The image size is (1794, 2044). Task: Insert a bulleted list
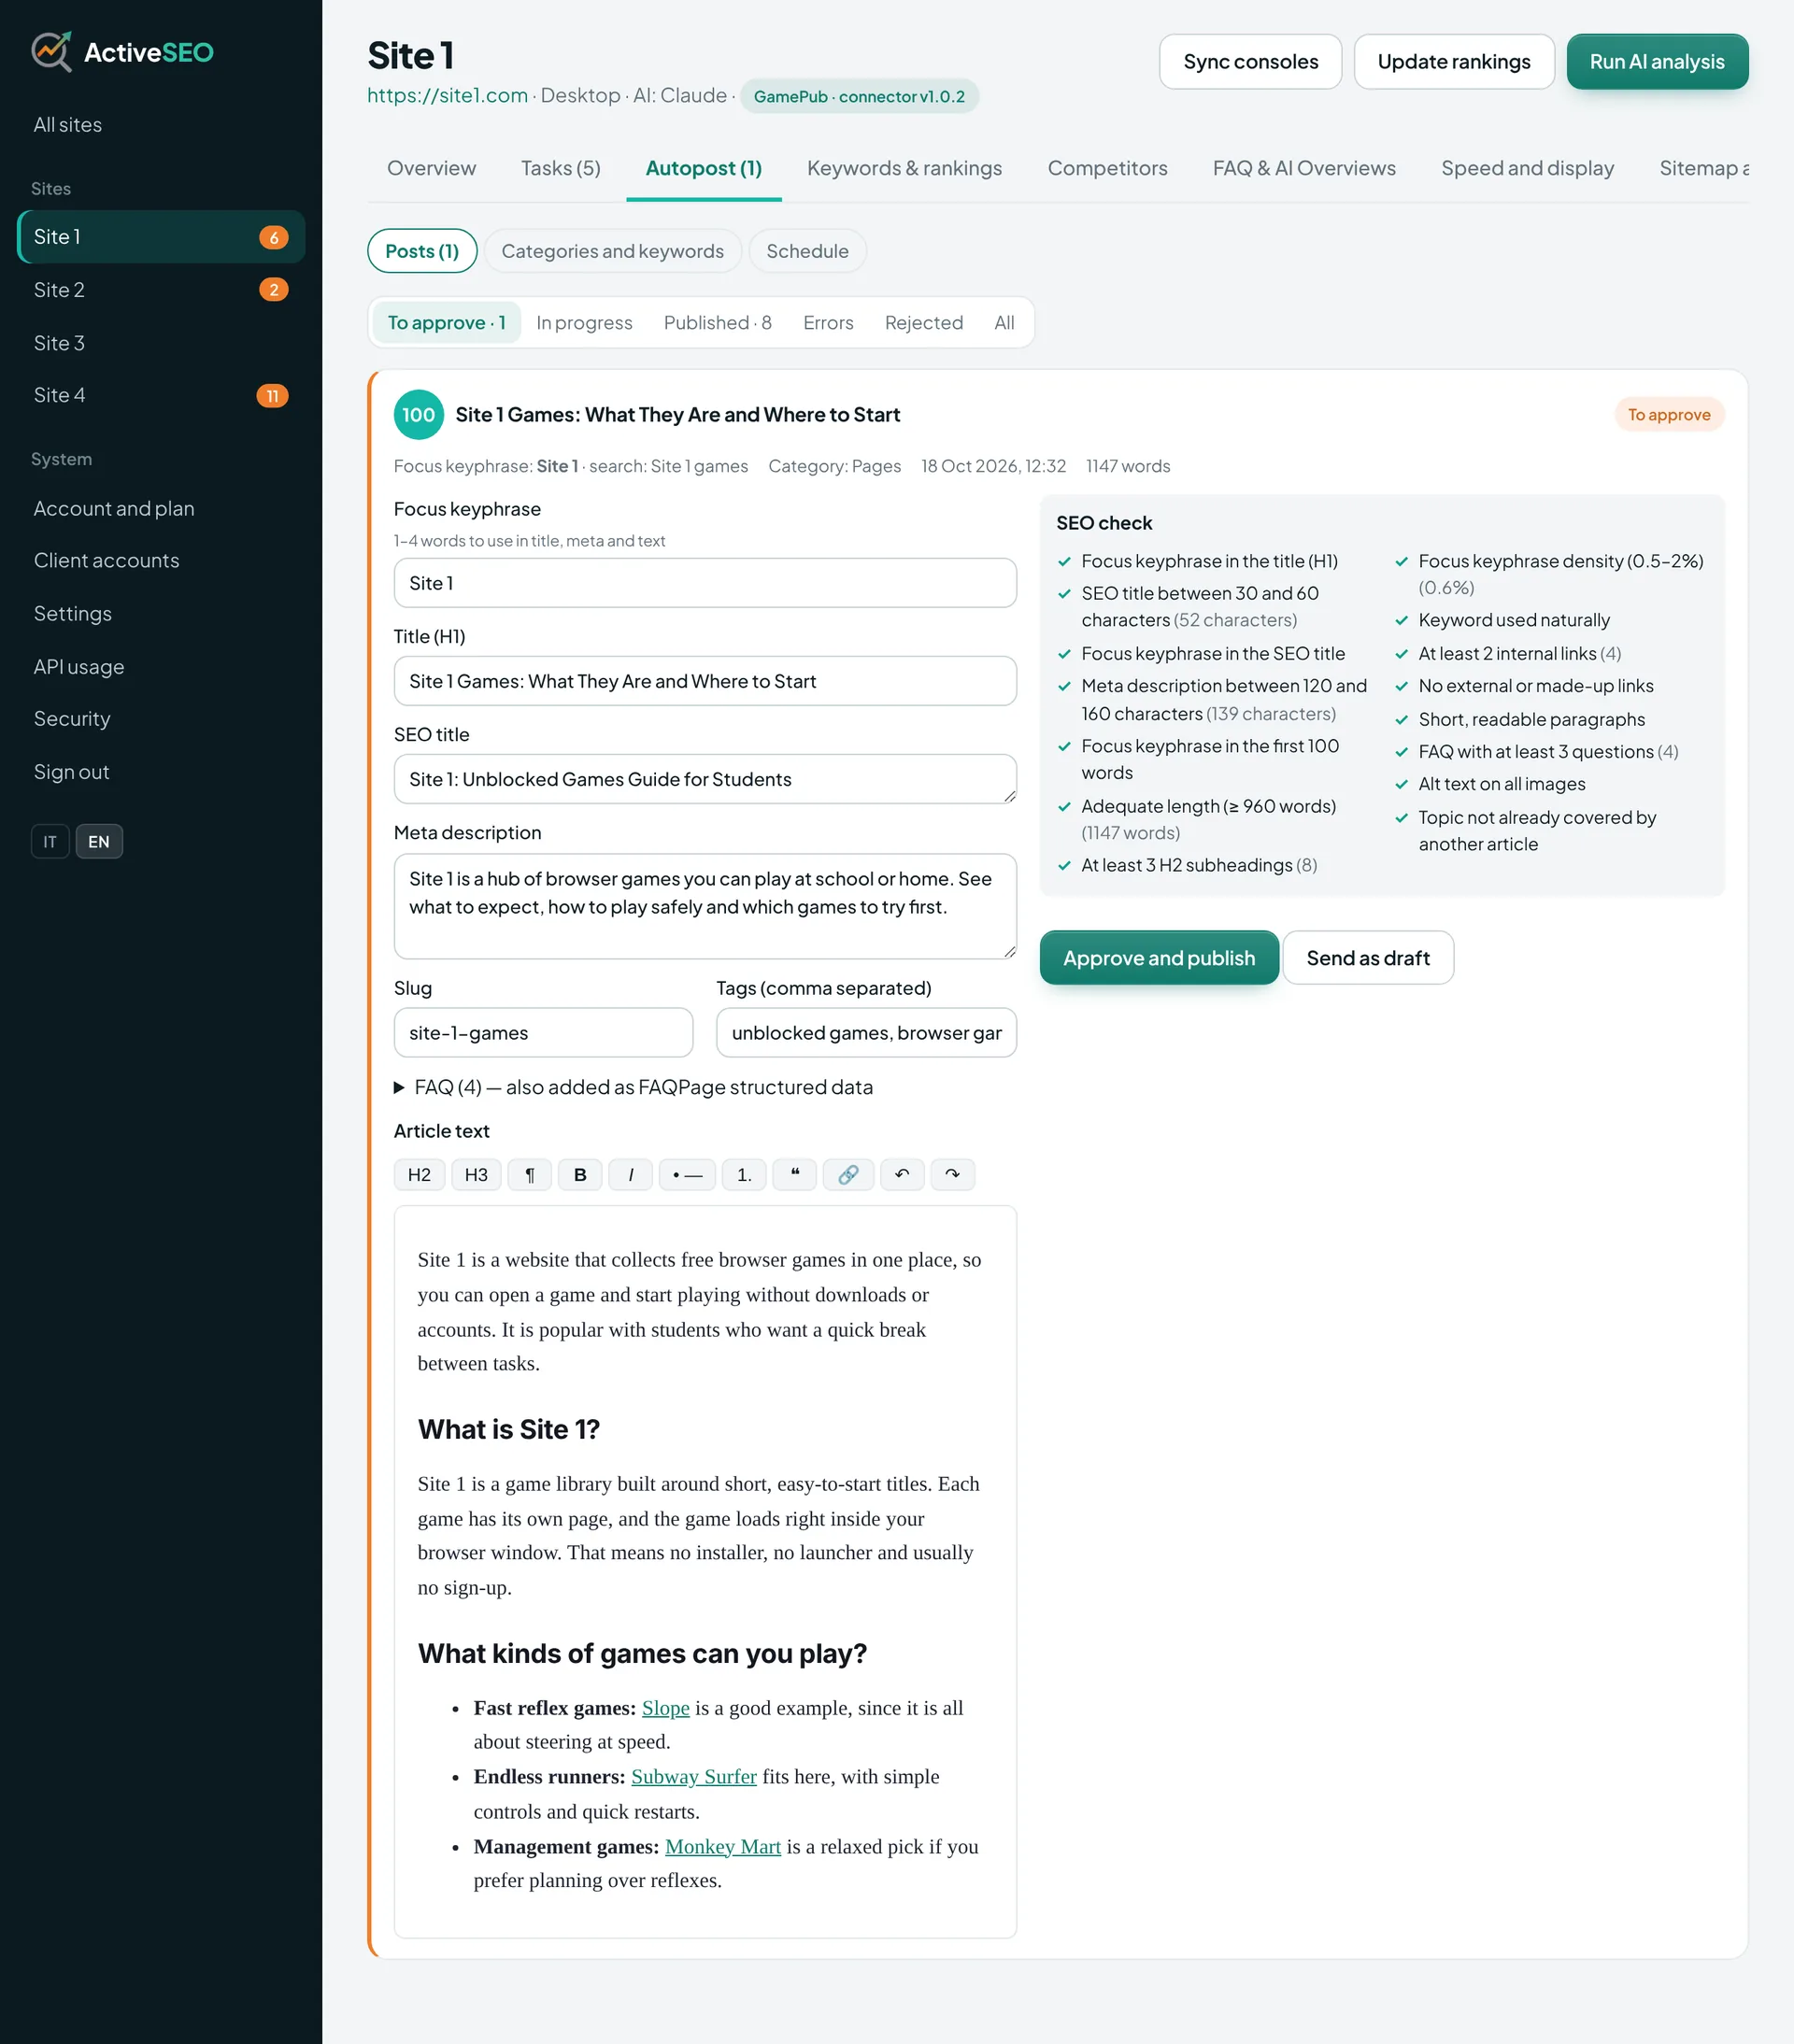(x=688, y=1174)
